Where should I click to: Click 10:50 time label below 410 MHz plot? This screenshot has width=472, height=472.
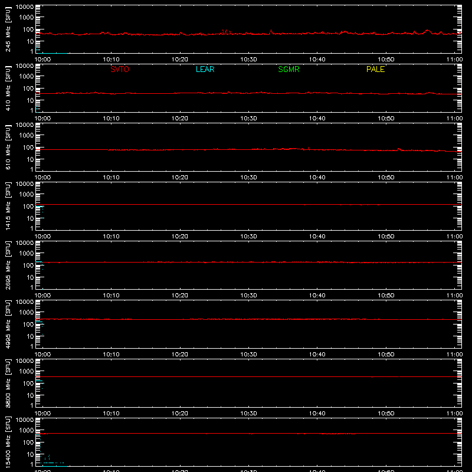(386, 119)
